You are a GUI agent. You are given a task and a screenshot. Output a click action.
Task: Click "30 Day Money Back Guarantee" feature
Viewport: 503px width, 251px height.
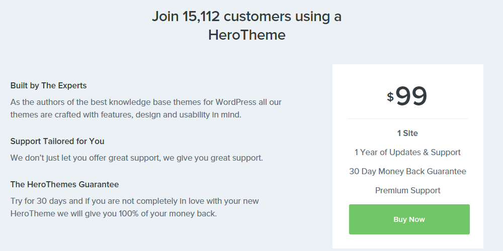pos(407,171)
